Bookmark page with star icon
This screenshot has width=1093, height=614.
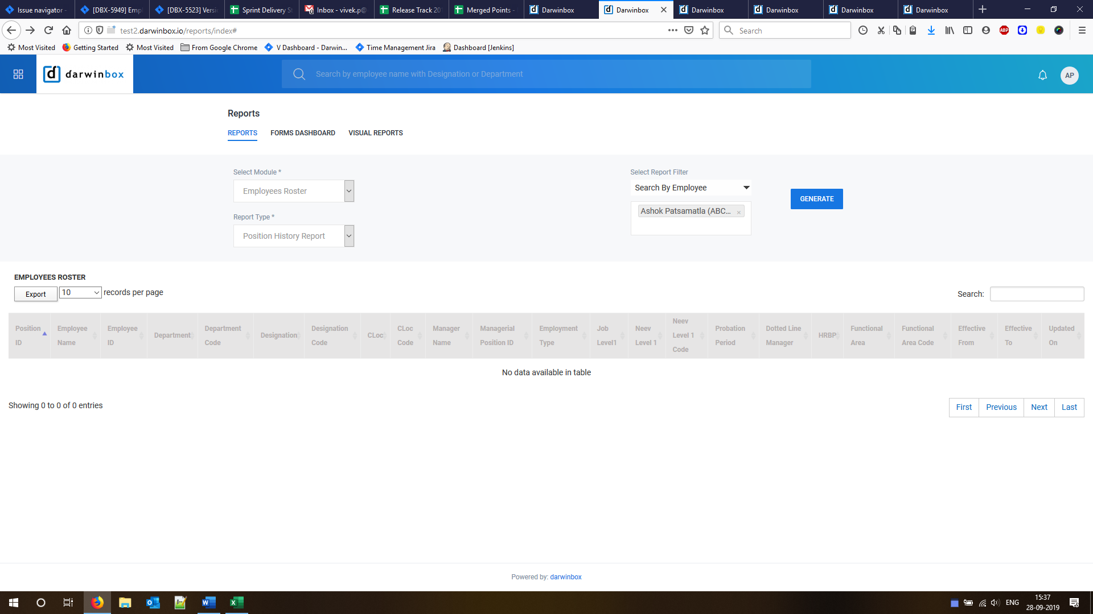[x=705, y=31]
